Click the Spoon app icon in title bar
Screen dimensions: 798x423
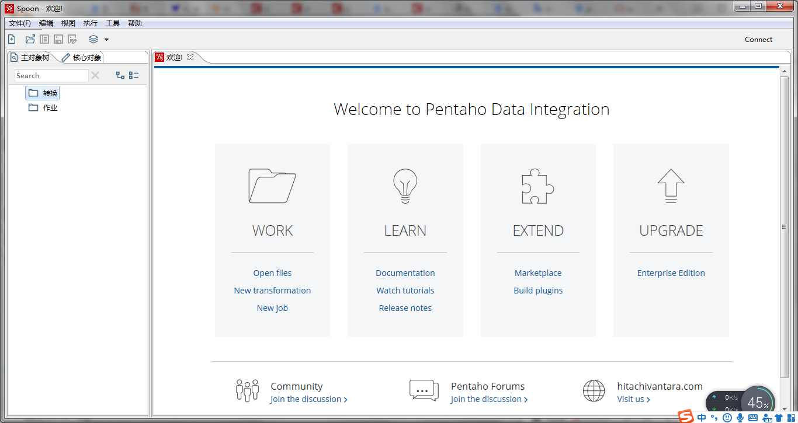tap(9, 8)
